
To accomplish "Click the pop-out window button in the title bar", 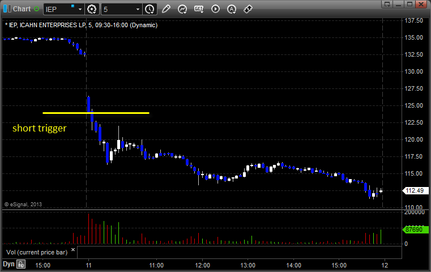I will 387,4.
